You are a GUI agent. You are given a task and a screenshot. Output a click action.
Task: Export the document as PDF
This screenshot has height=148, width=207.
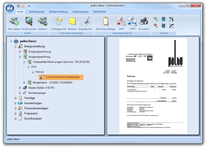click(121, 22)
